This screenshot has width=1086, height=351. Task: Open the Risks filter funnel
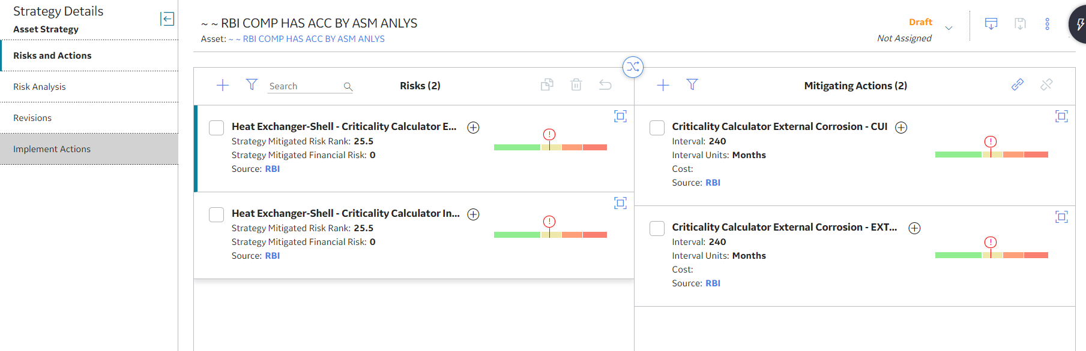click(x=252, y=84)
